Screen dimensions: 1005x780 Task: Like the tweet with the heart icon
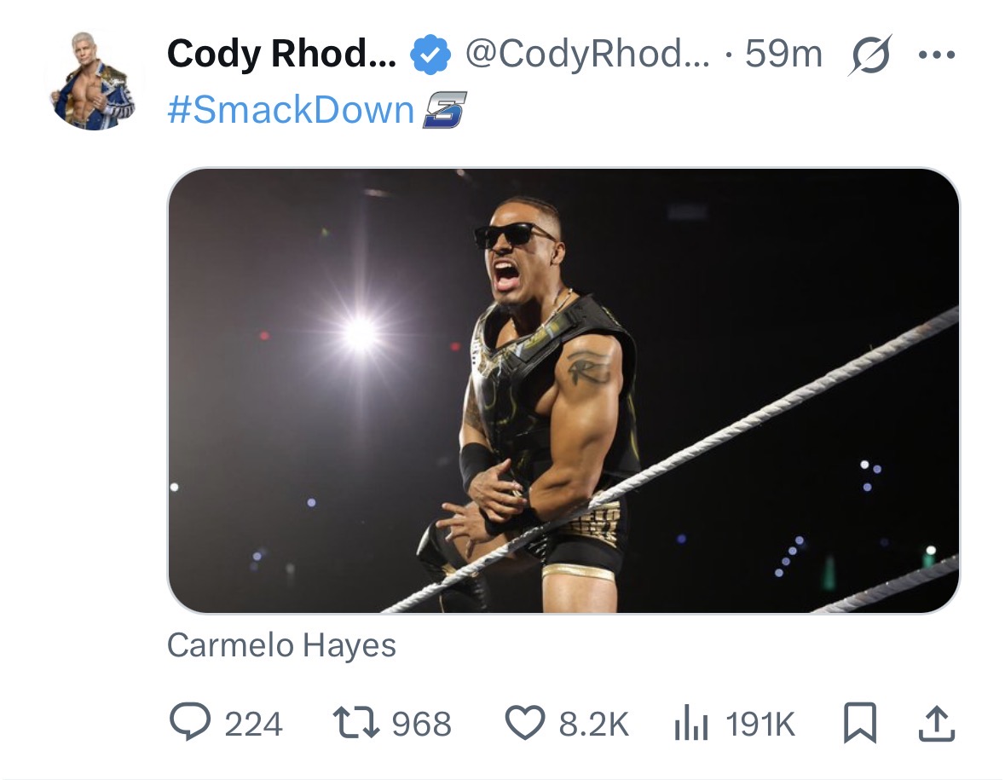[525, 724]
